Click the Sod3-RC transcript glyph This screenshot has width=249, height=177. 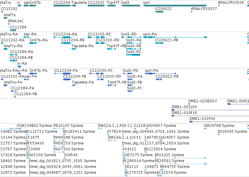(133, 55)
